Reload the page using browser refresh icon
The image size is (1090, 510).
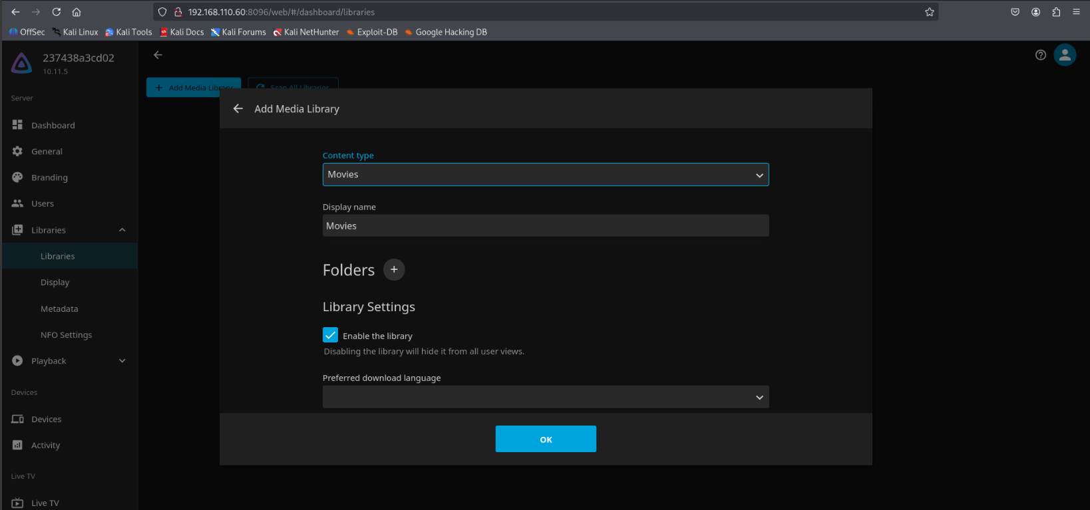point(57,12)
